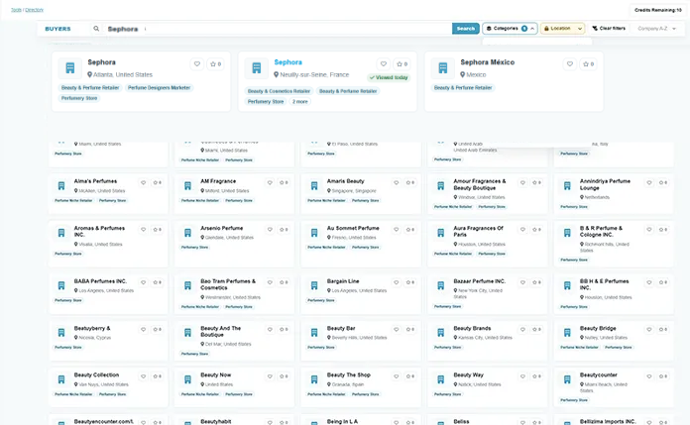The height and width of the screenshot is (425, 690).
Task: Click Clear filters
Action: pos(609,28)
